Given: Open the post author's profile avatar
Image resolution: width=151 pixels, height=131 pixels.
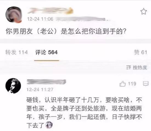Looking at the screenshot, I should [13, 14].
